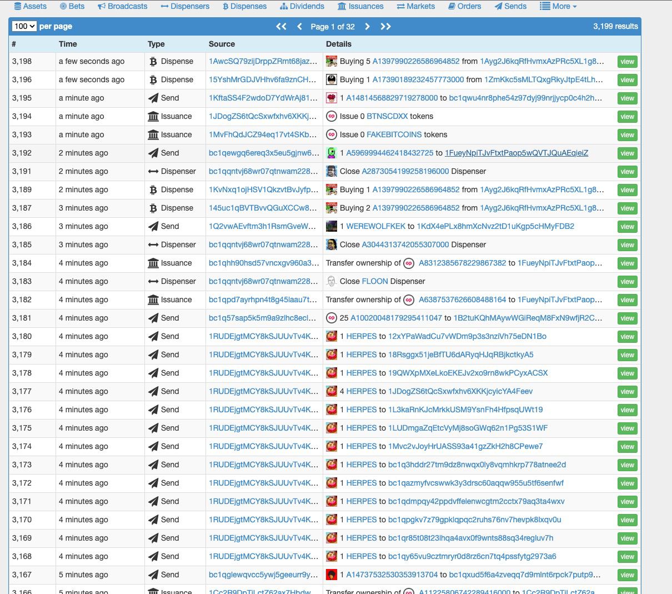Image resolution: width=672 pixels, height=594 pixels.
Task: Click the Time column header
Action: pyautogui.click(x=68, y=44)
